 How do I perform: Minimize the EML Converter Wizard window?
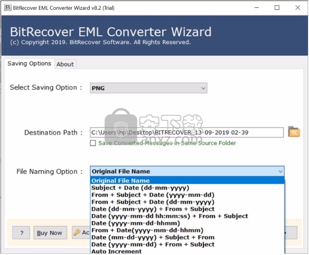point(257,8)
